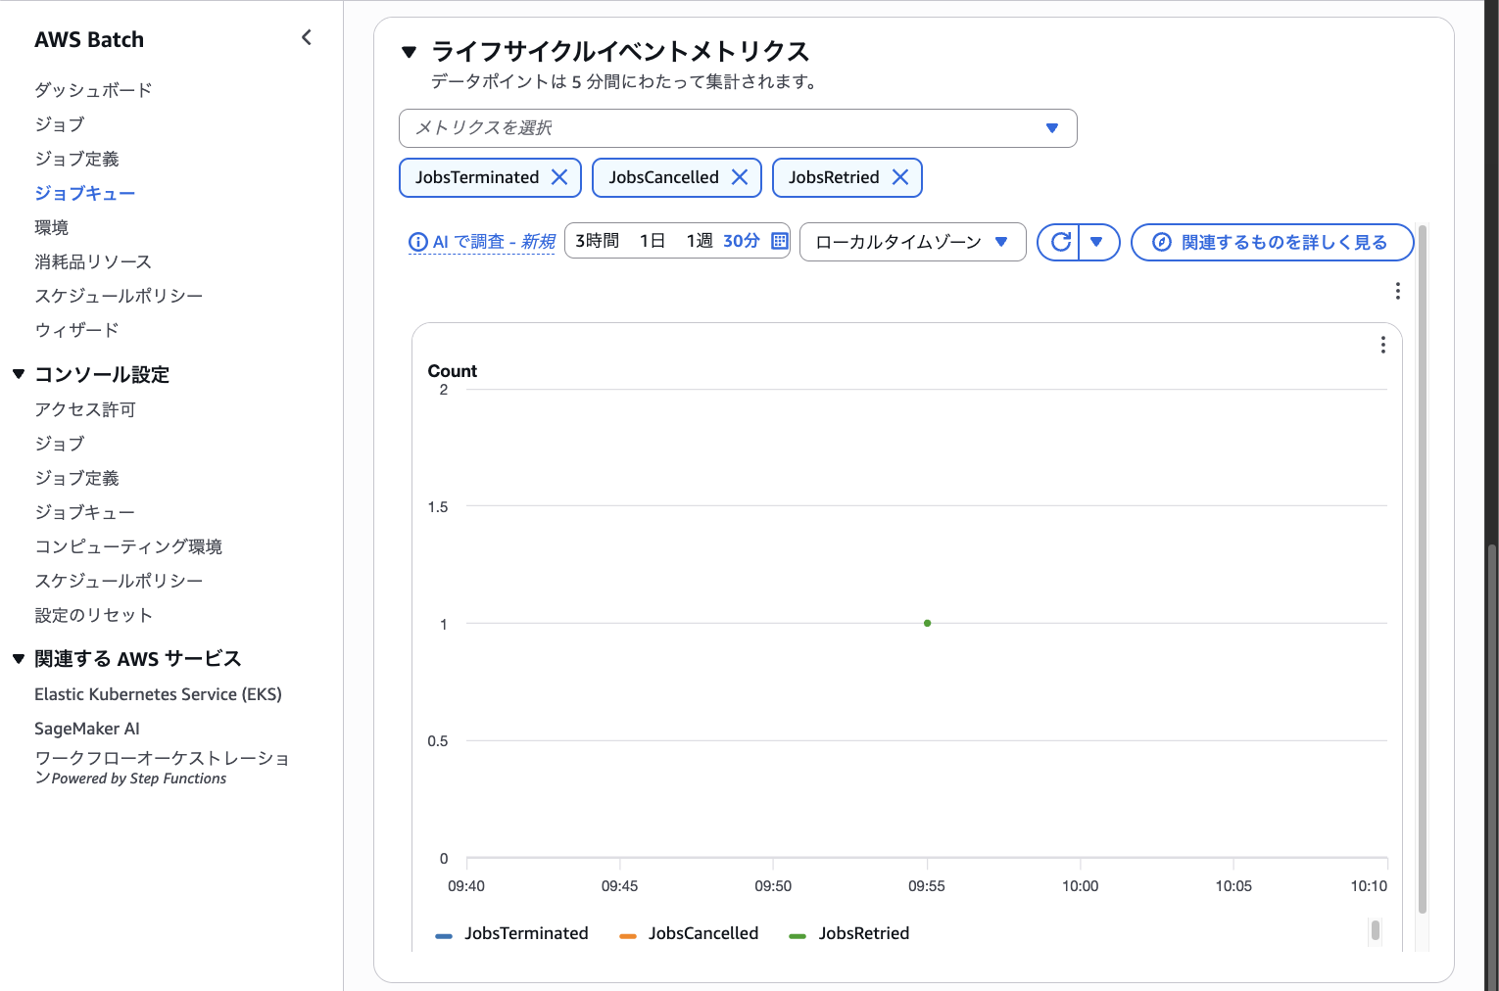Collapse the コンソール設定 sidebar section
Viewport: 1499px width, 991px height.
click(x=19, y=374)
